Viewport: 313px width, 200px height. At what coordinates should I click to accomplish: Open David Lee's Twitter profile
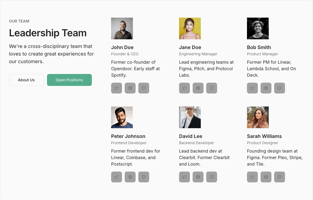(x=184, y=177)
